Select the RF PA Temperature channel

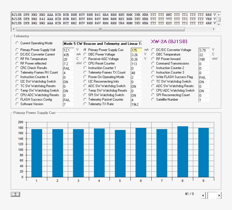(x=17, y=59)
